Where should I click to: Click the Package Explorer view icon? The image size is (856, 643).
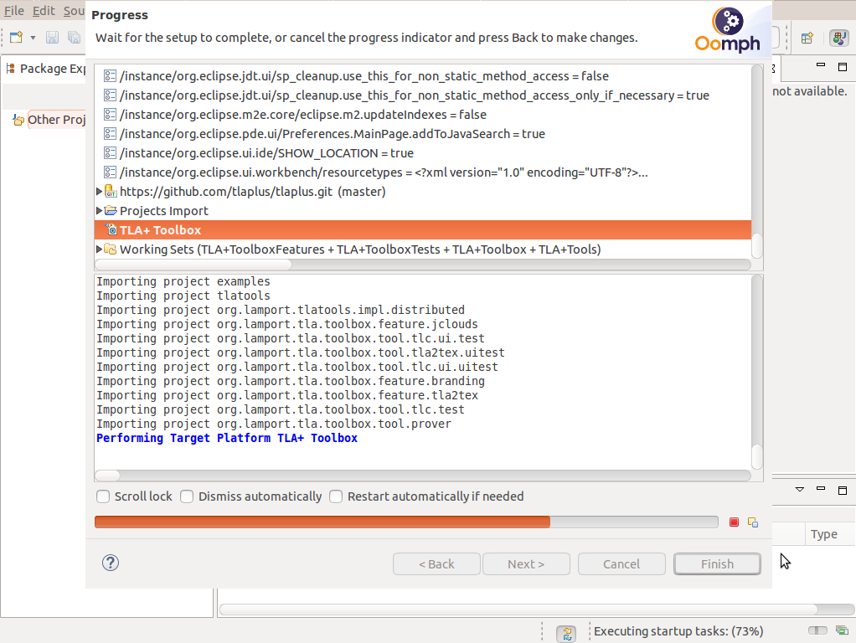[x=10, y=68]
